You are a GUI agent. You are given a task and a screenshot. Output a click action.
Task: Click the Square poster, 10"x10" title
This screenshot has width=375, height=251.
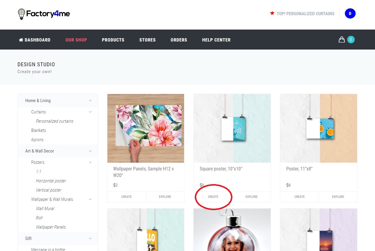click(221, 169)
